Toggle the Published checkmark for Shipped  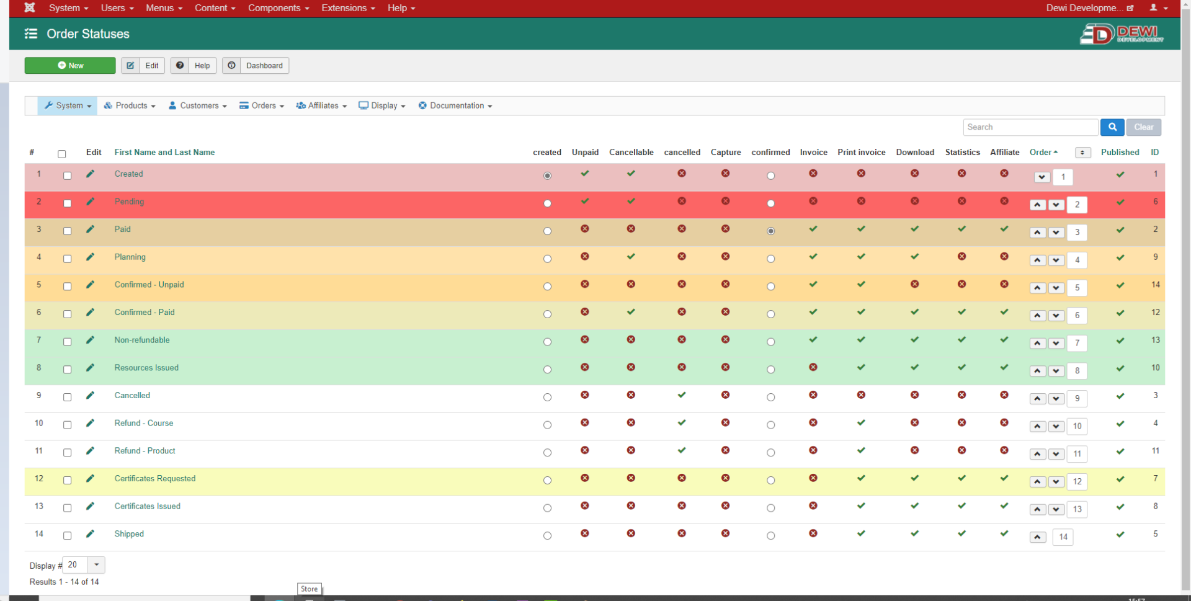click(x=1120, y=535)
